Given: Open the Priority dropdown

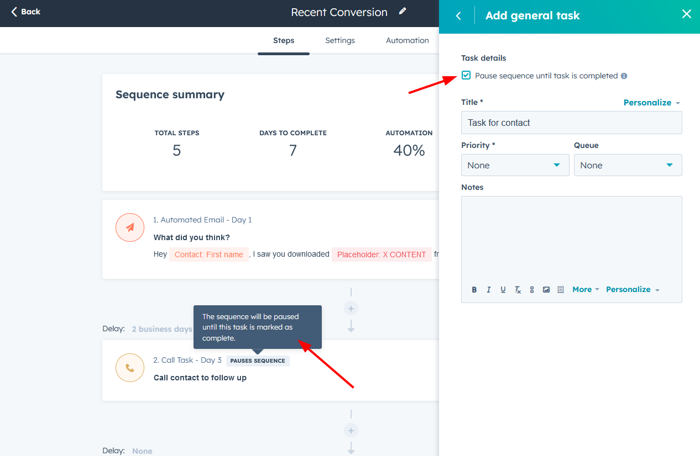Looking at the screenshot, I should pos(514,165).
